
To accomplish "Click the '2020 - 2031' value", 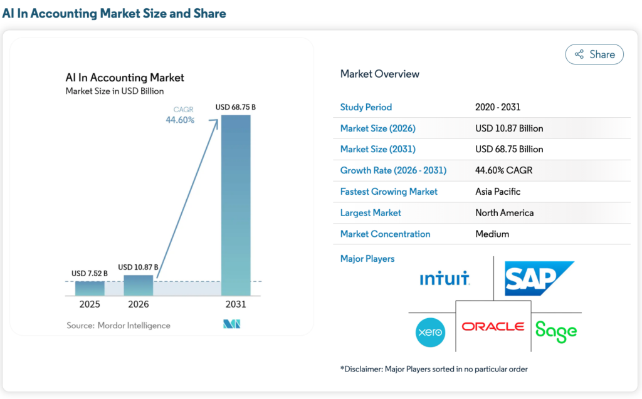I will pos(498,107).
